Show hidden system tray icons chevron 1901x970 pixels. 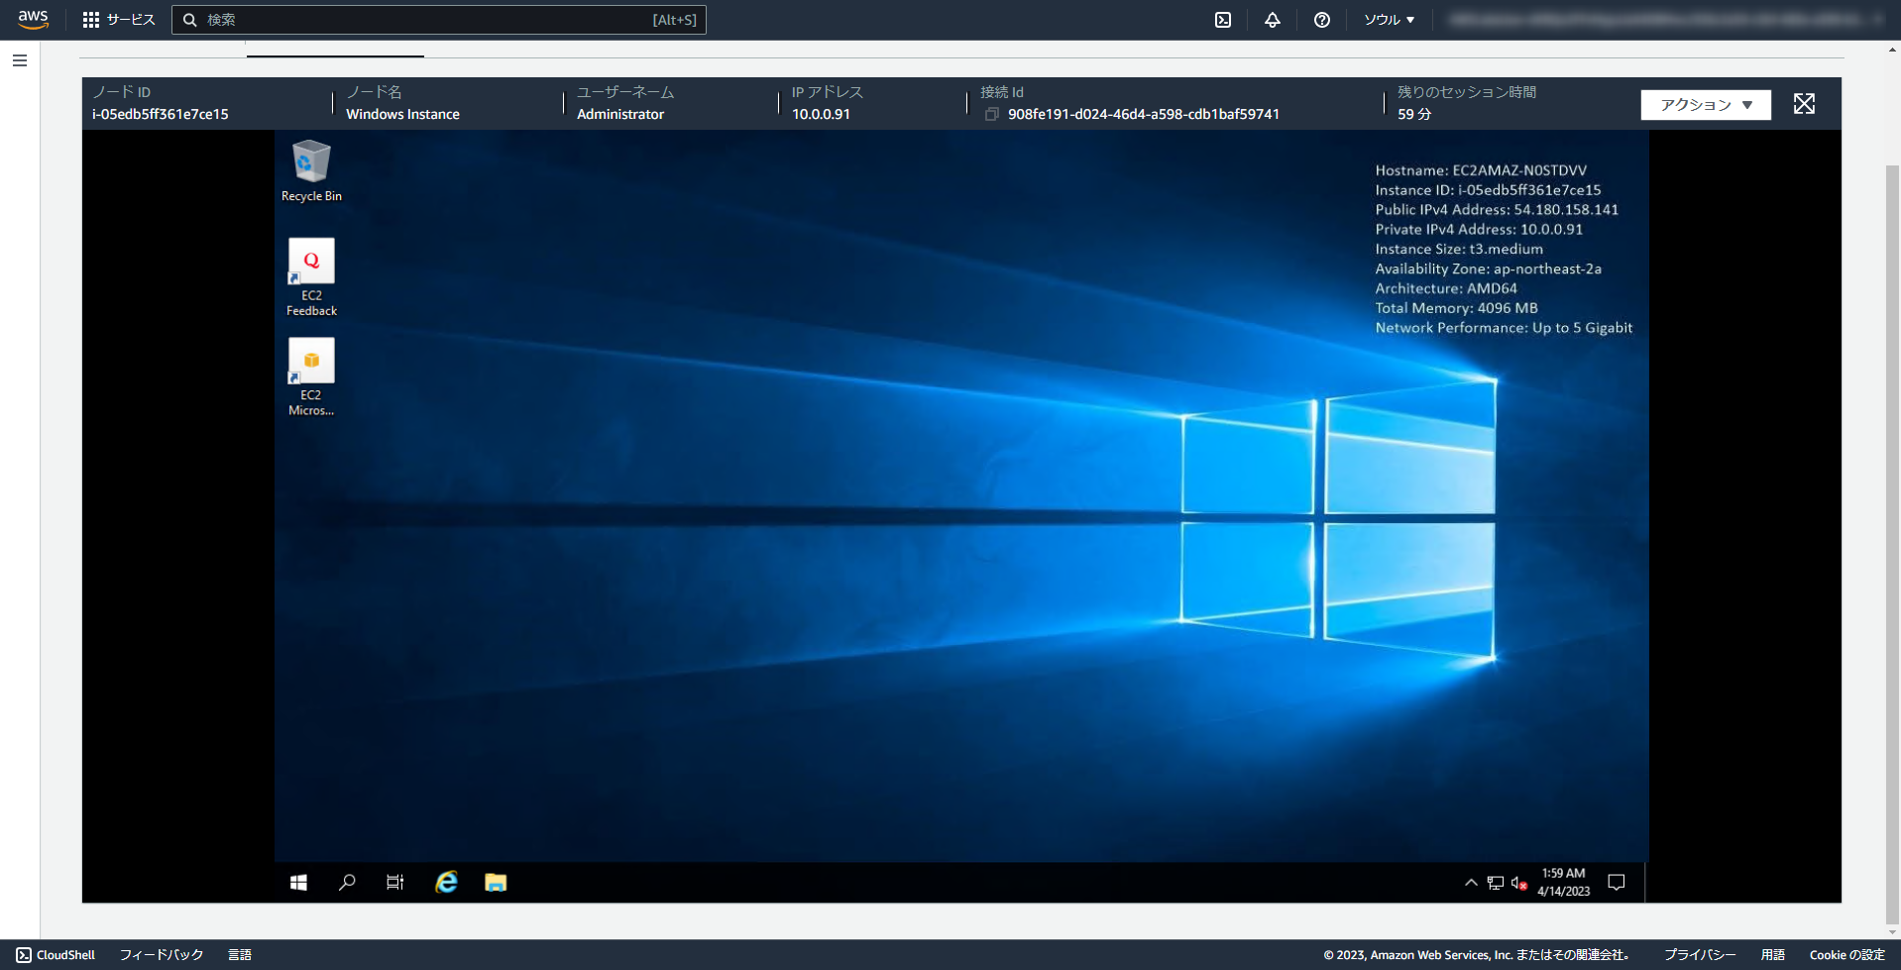[x=1471, y=882]
